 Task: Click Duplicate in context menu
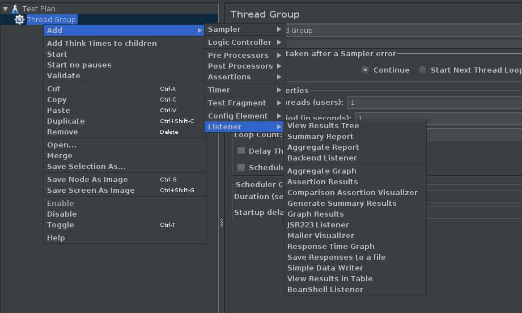coord(66,121)
